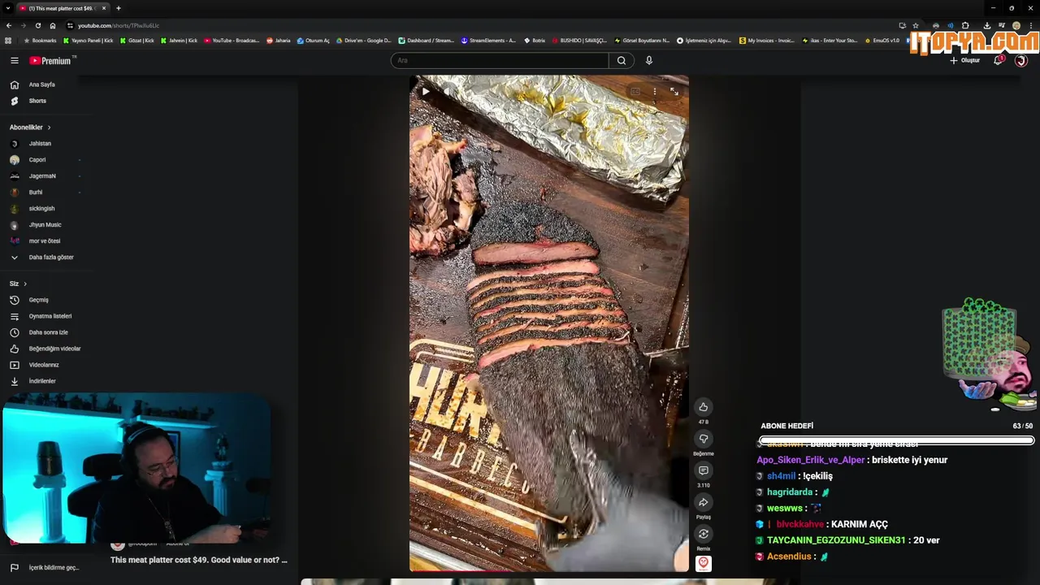The width and height of the screenshot is (1040, 585).
Task: Open YouTube notifications bell
Action: 998,60
